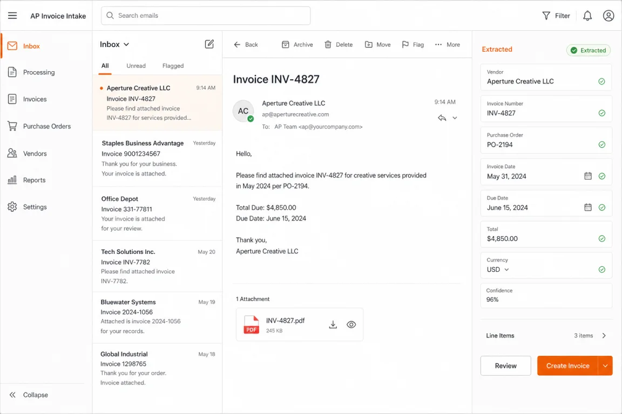Toggle Total field verified checkmark

(601, 238)
